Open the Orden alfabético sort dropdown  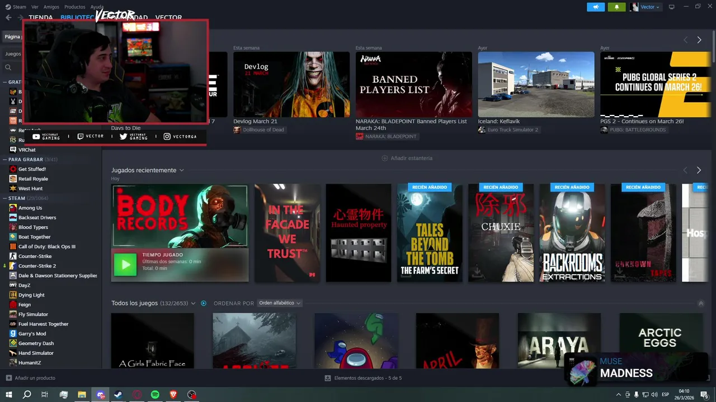[x=280, y=303]
